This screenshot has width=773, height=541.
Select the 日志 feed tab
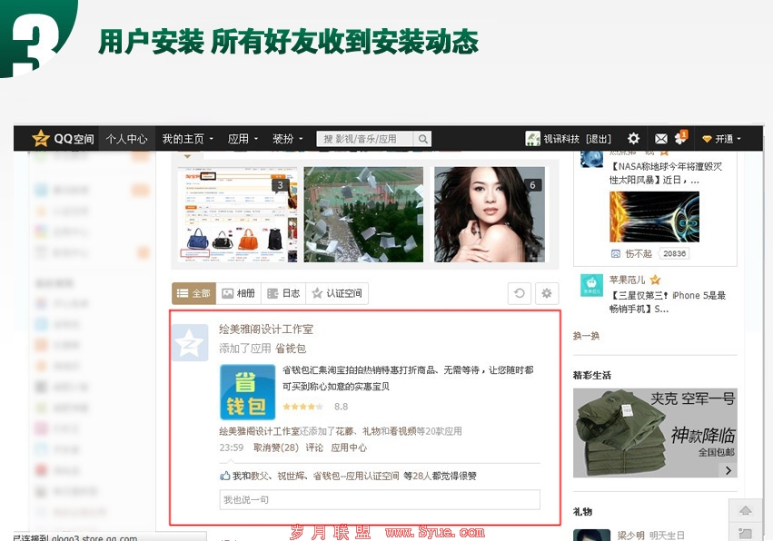coord(283,293)
